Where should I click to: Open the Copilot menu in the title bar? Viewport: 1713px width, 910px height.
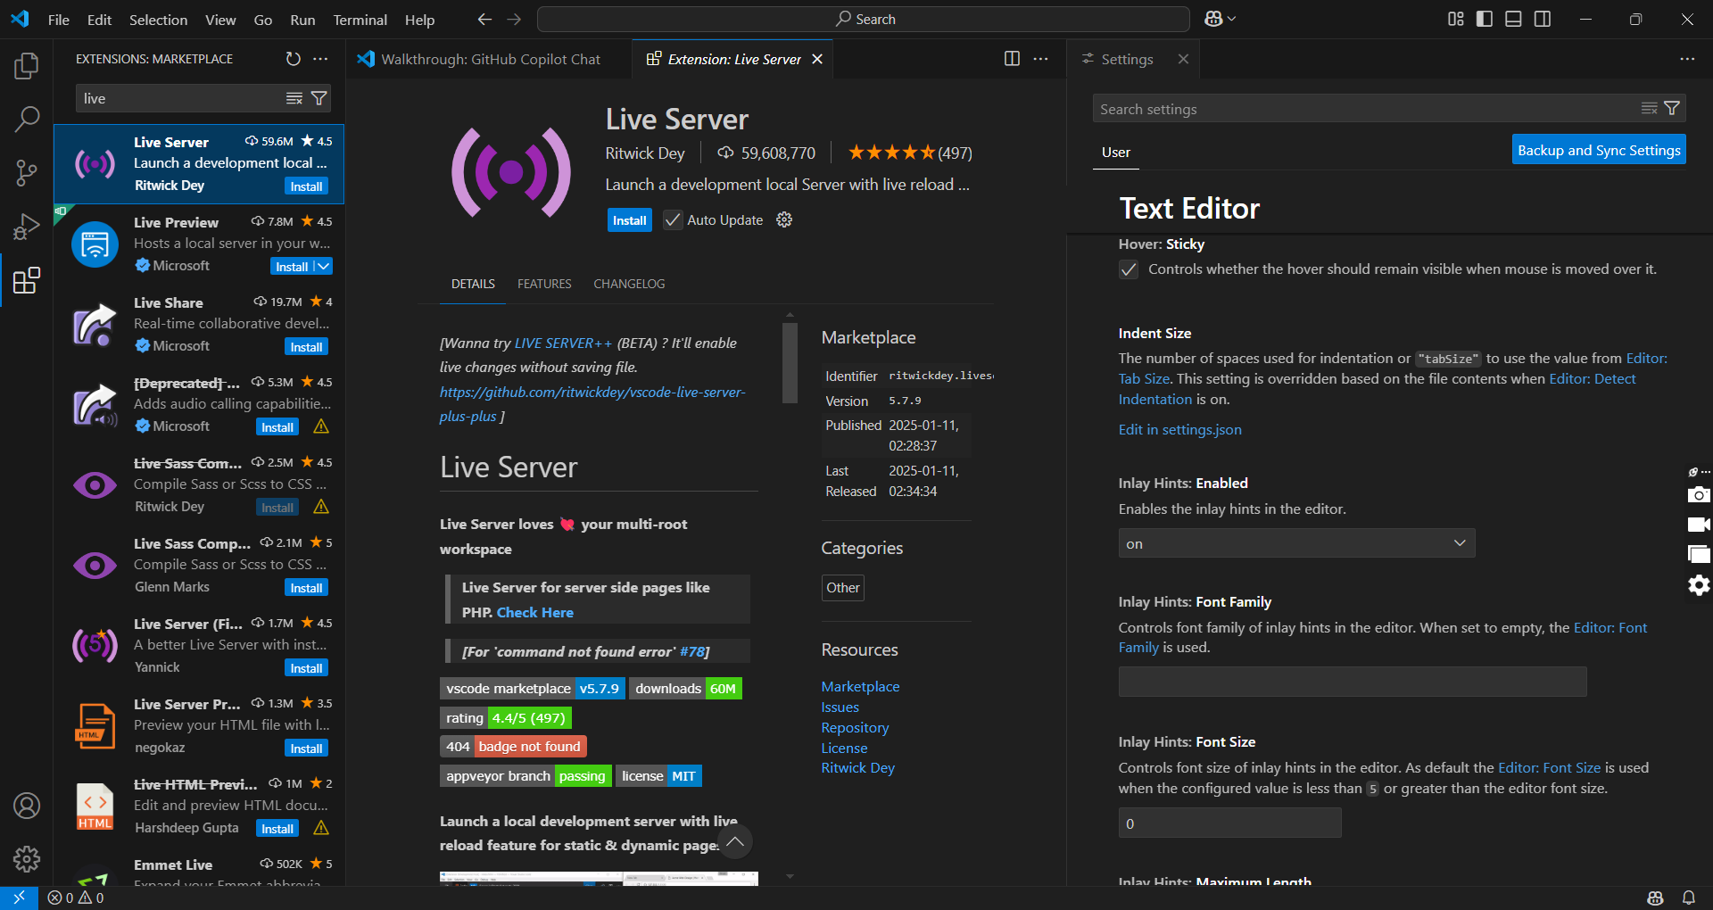click(x=1220, y=19)
